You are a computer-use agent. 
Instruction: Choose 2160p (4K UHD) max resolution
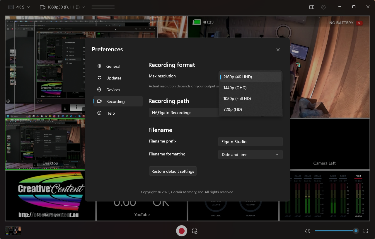[250, 77]
